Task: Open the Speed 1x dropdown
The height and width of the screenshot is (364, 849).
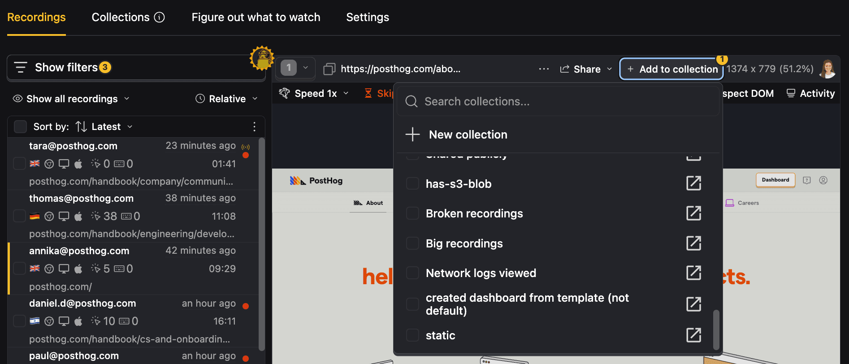Action: (x=313, y=93)
